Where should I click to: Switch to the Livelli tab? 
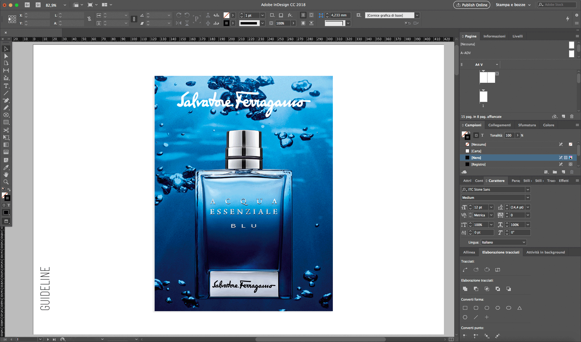click(517, 36)
